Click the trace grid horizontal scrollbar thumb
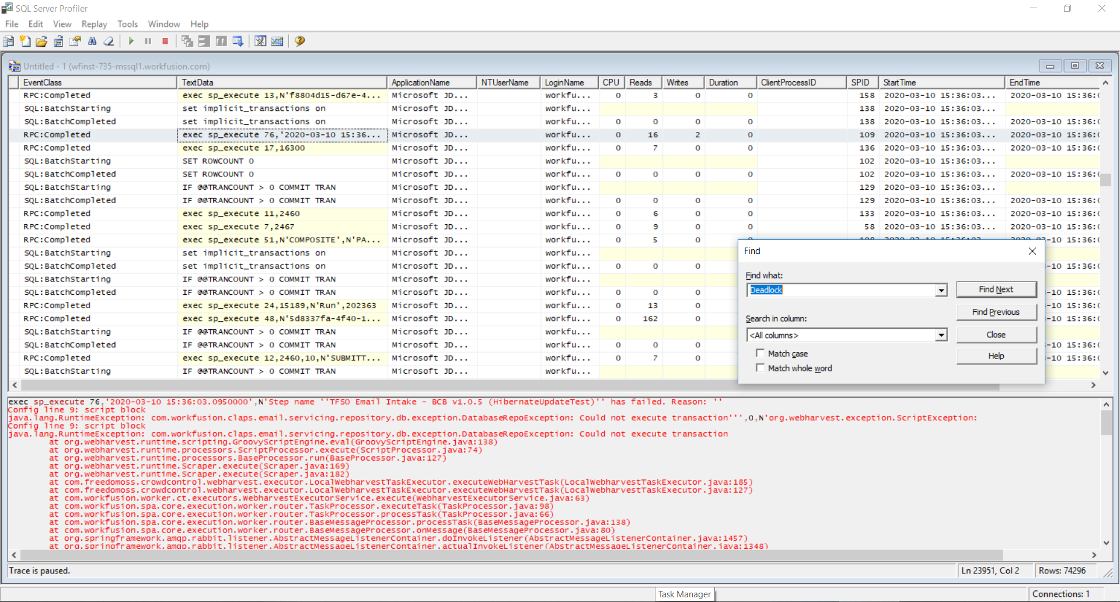1120x602 pixels. [510, 385]
